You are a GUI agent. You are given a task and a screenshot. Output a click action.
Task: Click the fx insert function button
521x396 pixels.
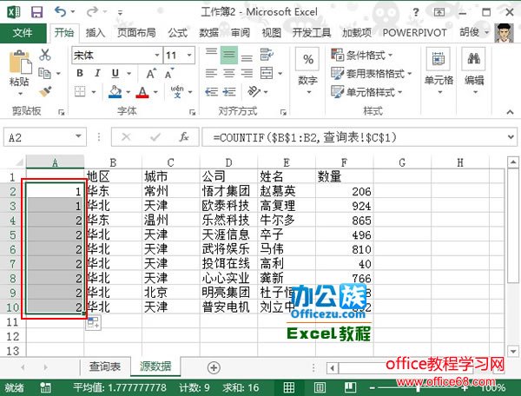184,136
